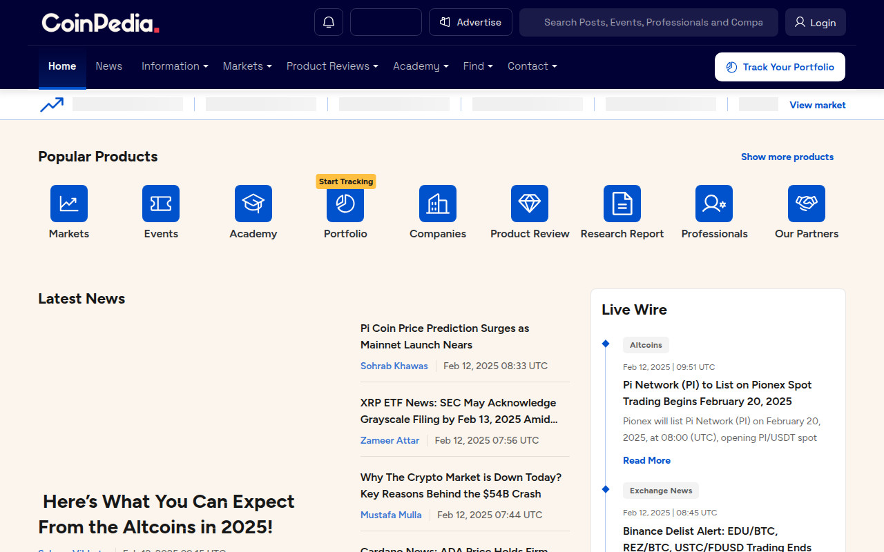Open the Portfolio pie chart icon
The width and height of the screenshot is (884, 552).
345,204
